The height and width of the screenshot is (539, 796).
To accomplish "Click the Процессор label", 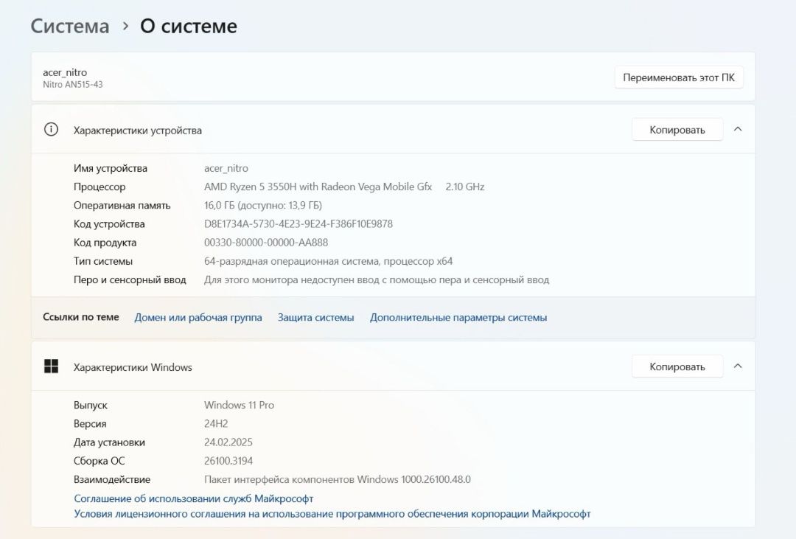I will [x=99, y=187].
